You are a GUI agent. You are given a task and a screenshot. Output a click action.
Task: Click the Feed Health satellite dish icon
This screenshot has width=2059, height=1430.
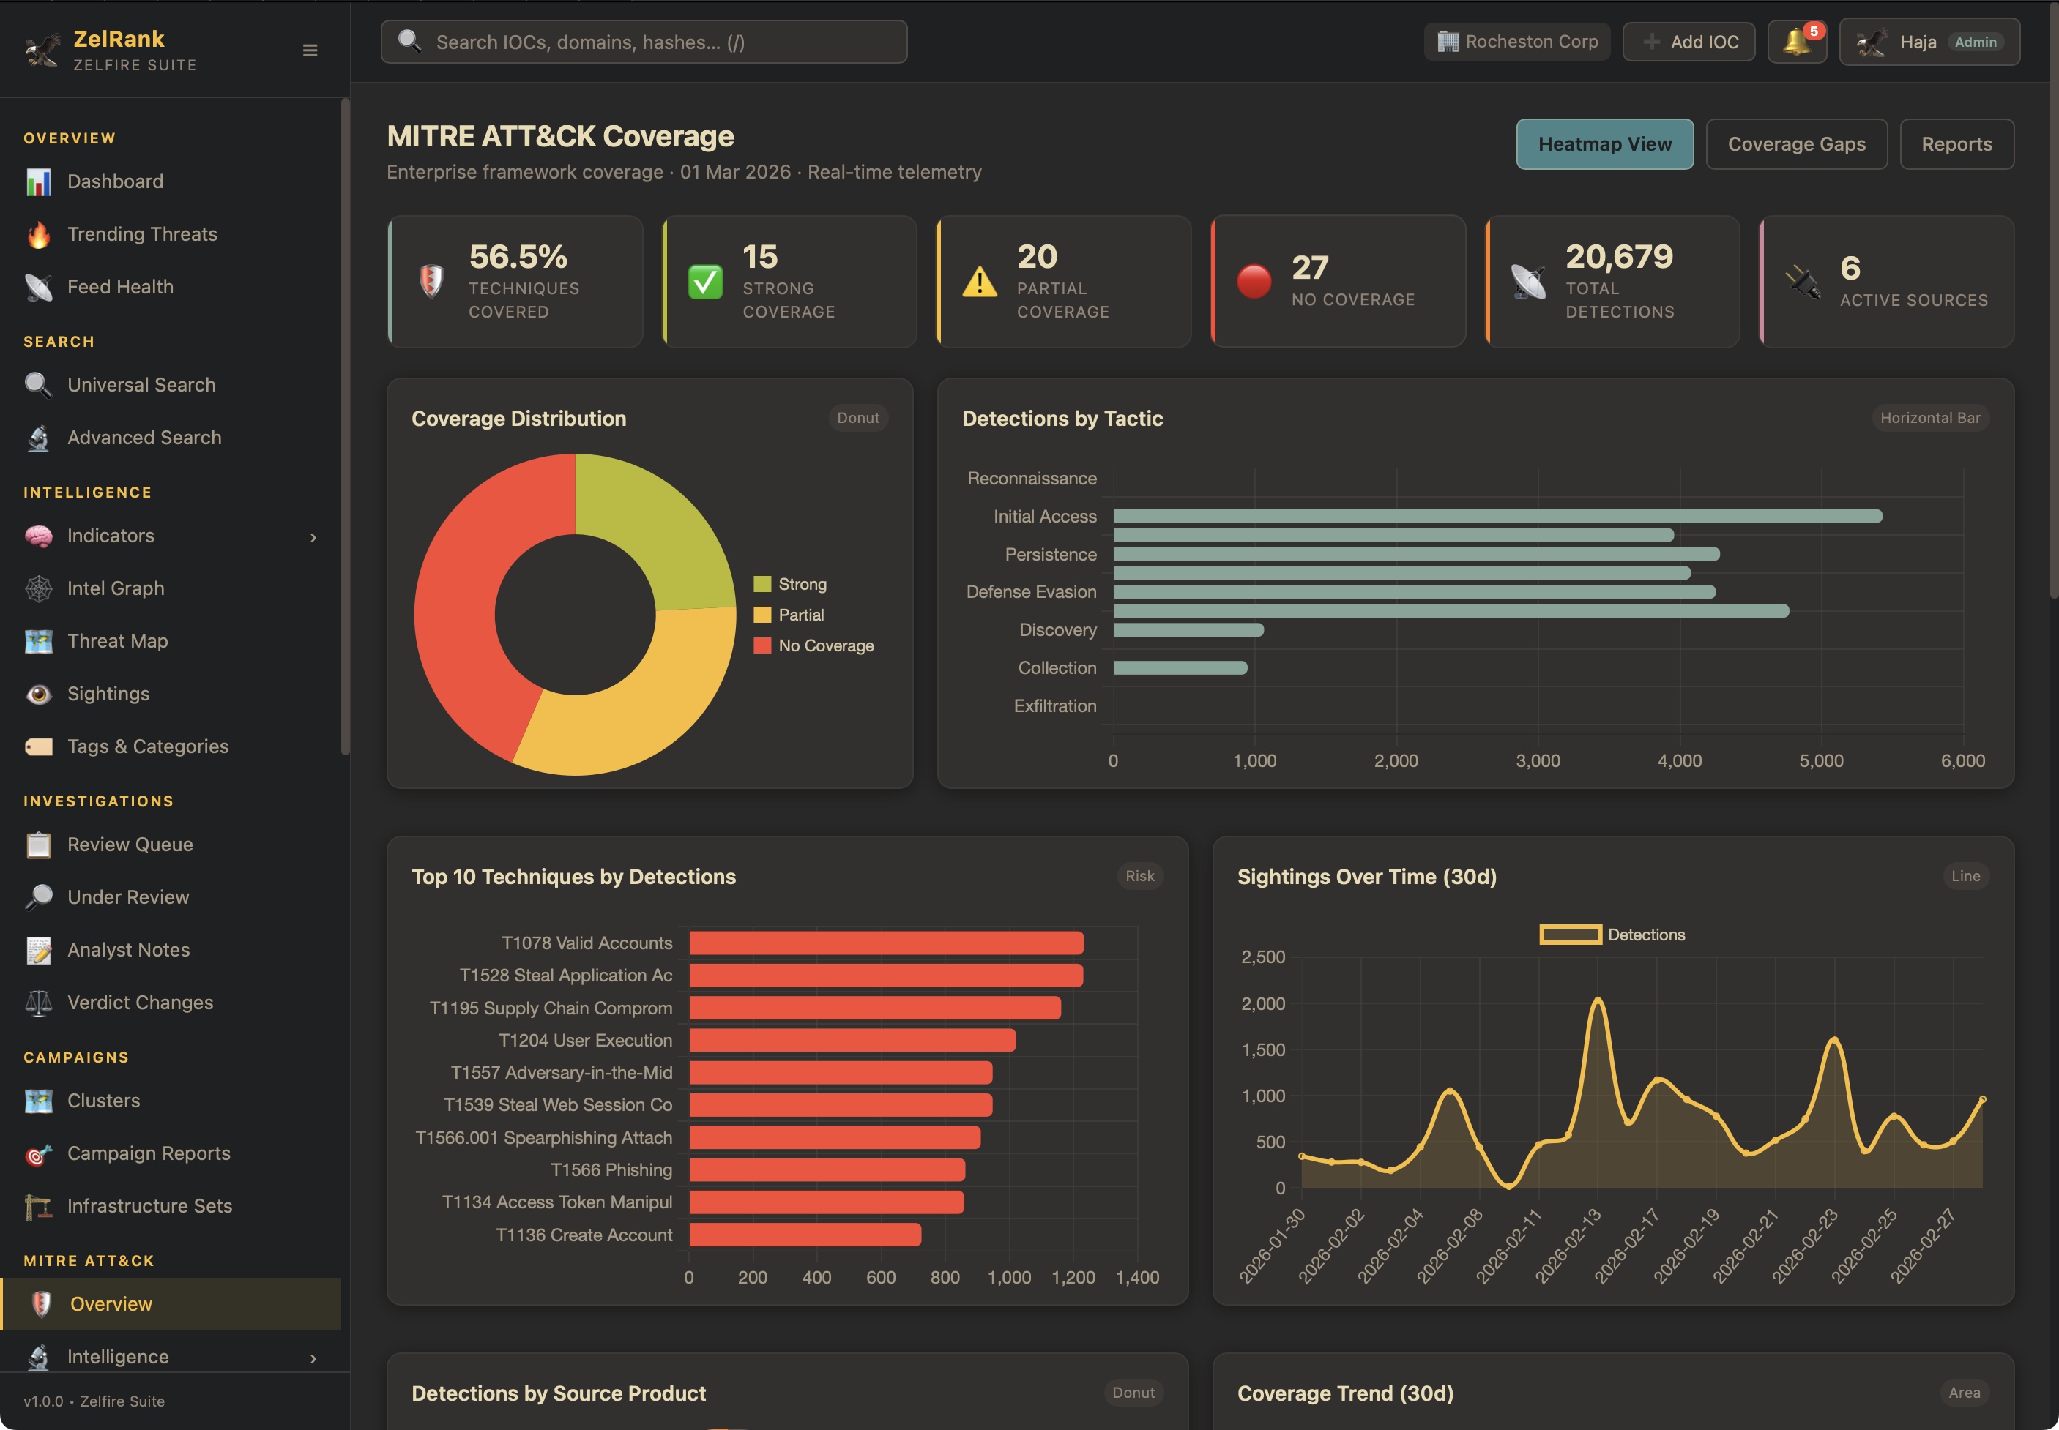coord(39,288)
